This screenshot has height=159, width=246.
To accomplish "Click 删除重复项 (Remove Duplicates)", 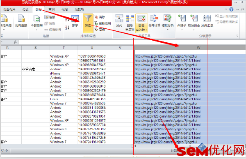I will click(x=130, y=23).
